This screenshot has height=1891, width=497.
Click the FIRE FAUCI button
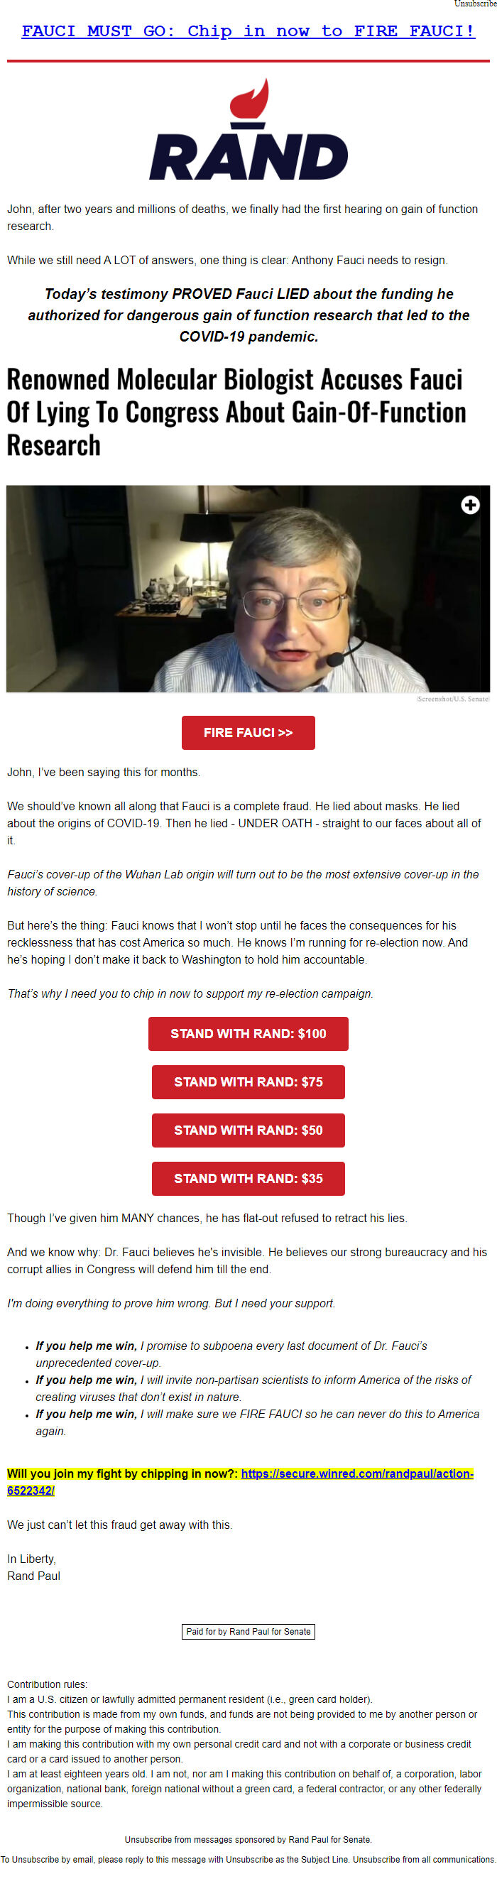[x=248, y=732]
